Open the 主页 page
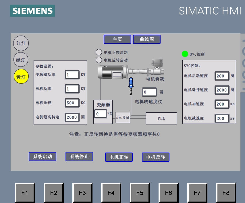This screenshot has width=245, height=203. pos(117,39)
